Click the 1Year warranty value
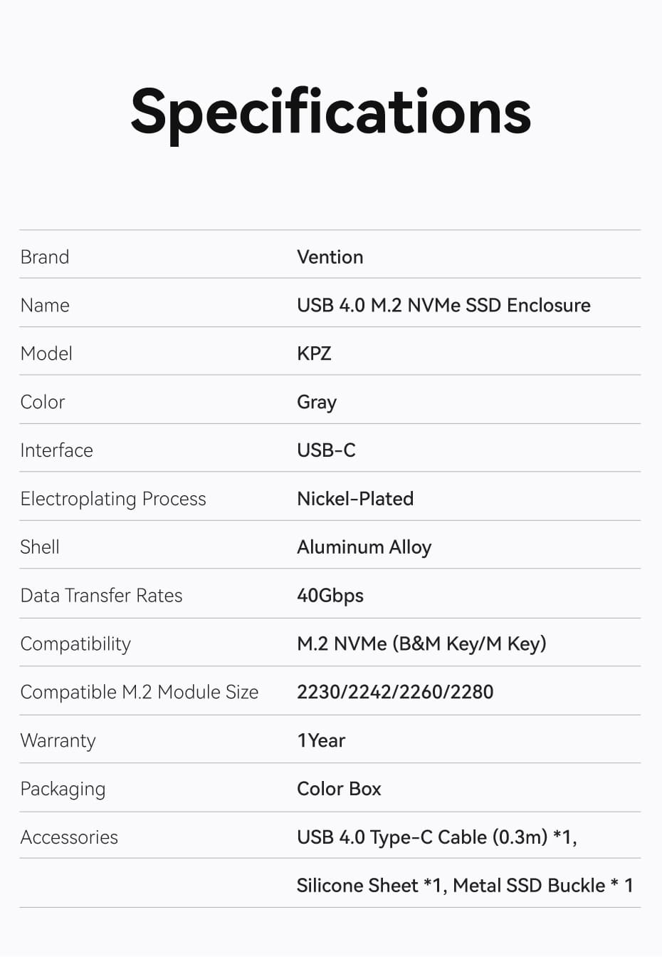This screenshot has height=957, width=662. click(x=321, y=740)
